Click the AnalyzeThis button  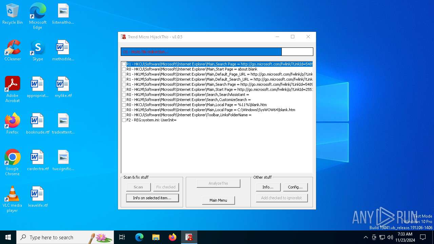218,183
